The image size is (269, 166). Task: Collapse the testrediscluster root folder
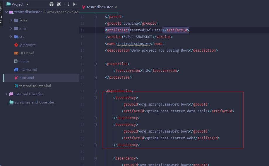point(6,12)
